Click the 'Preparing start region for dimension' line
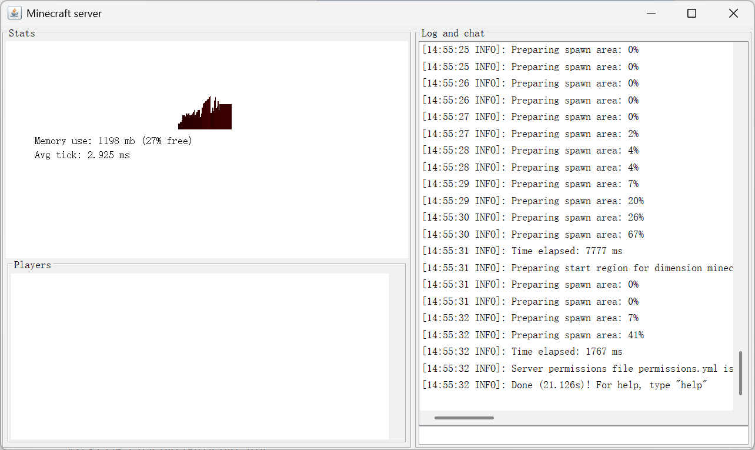Screen dimensions: 755x450 pos(577,268)
